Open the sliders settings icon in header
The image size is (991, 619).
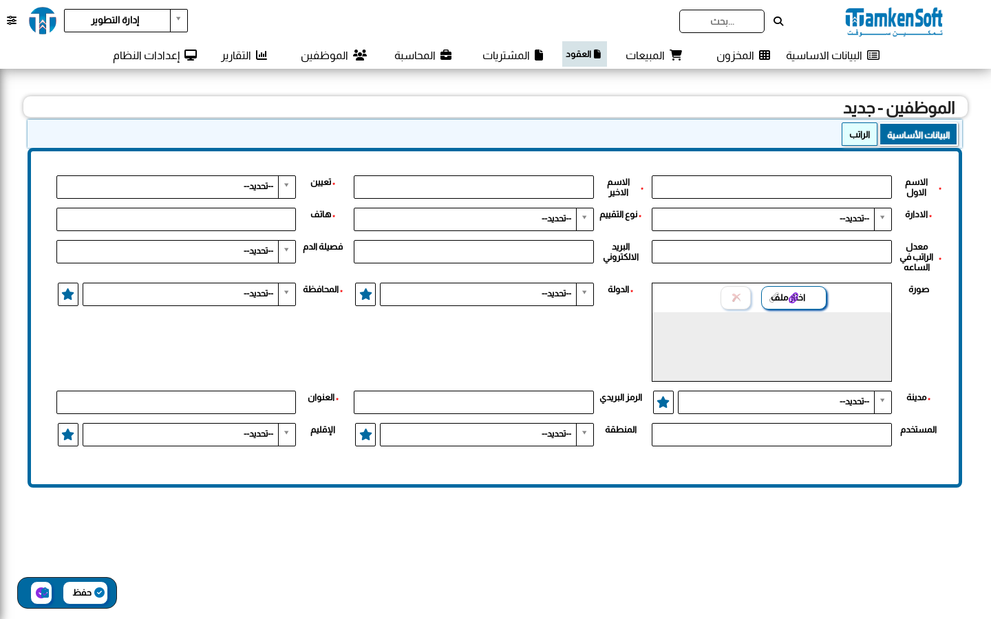click(x=12, y=21)
